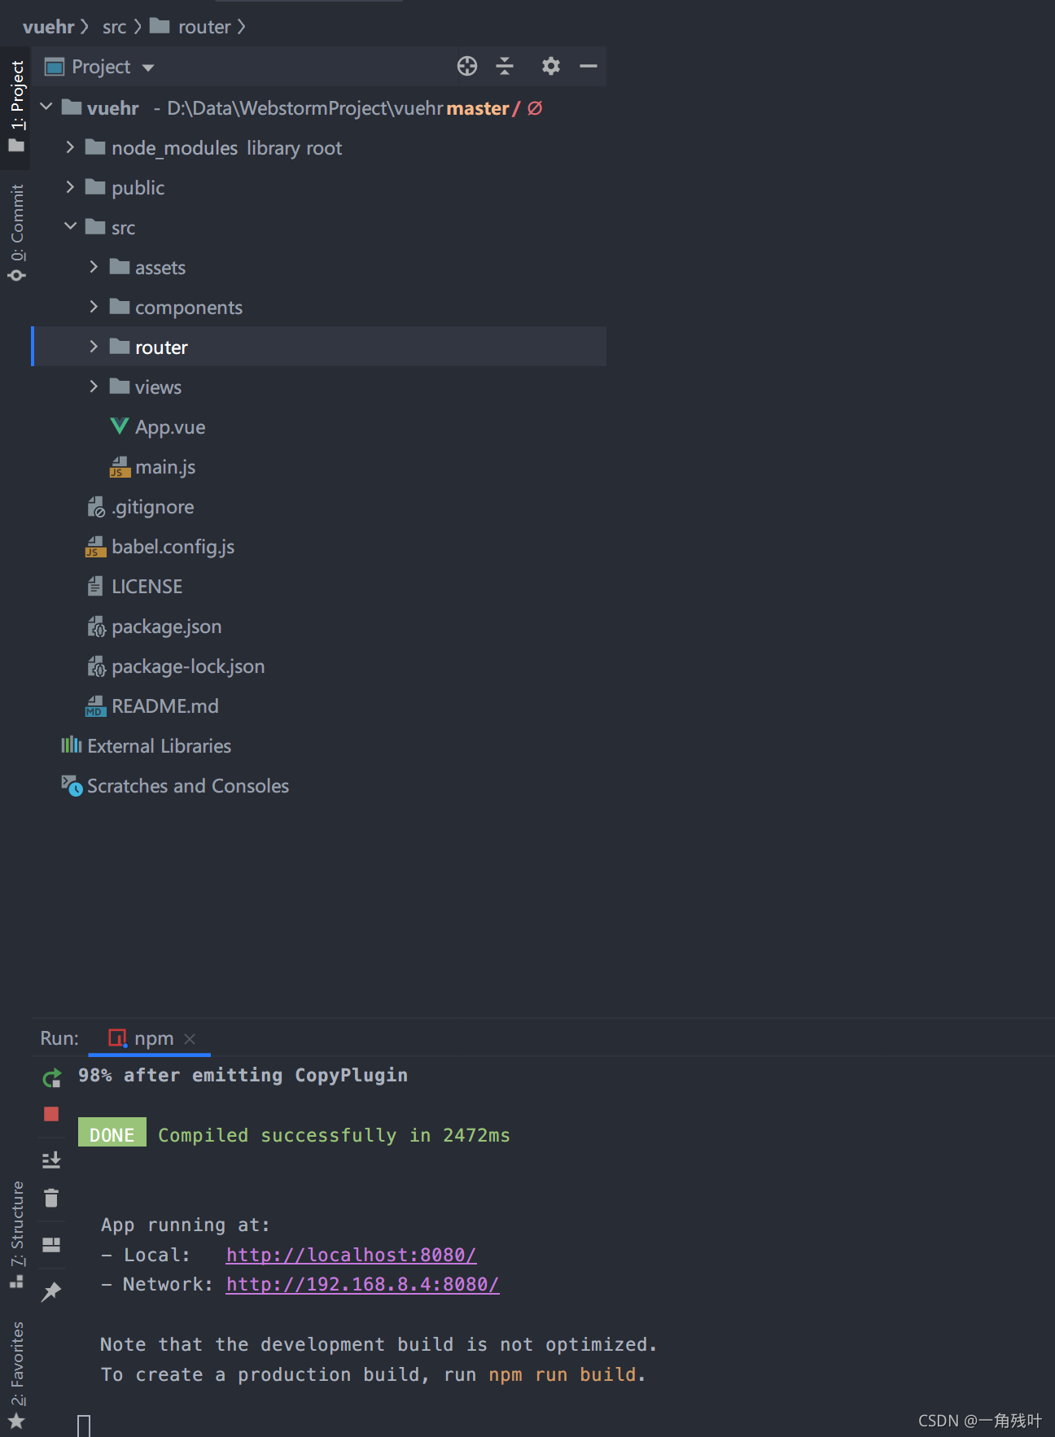The height and width of the screenshot is (1437, 1055).
Task: Click the router folder icon in breadcrumb
Action: tap(160, 26)
